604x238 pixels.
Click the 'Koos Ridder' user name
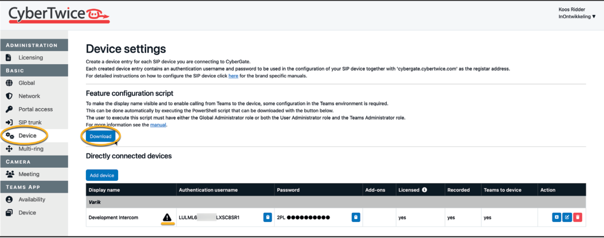click(571, 10)
